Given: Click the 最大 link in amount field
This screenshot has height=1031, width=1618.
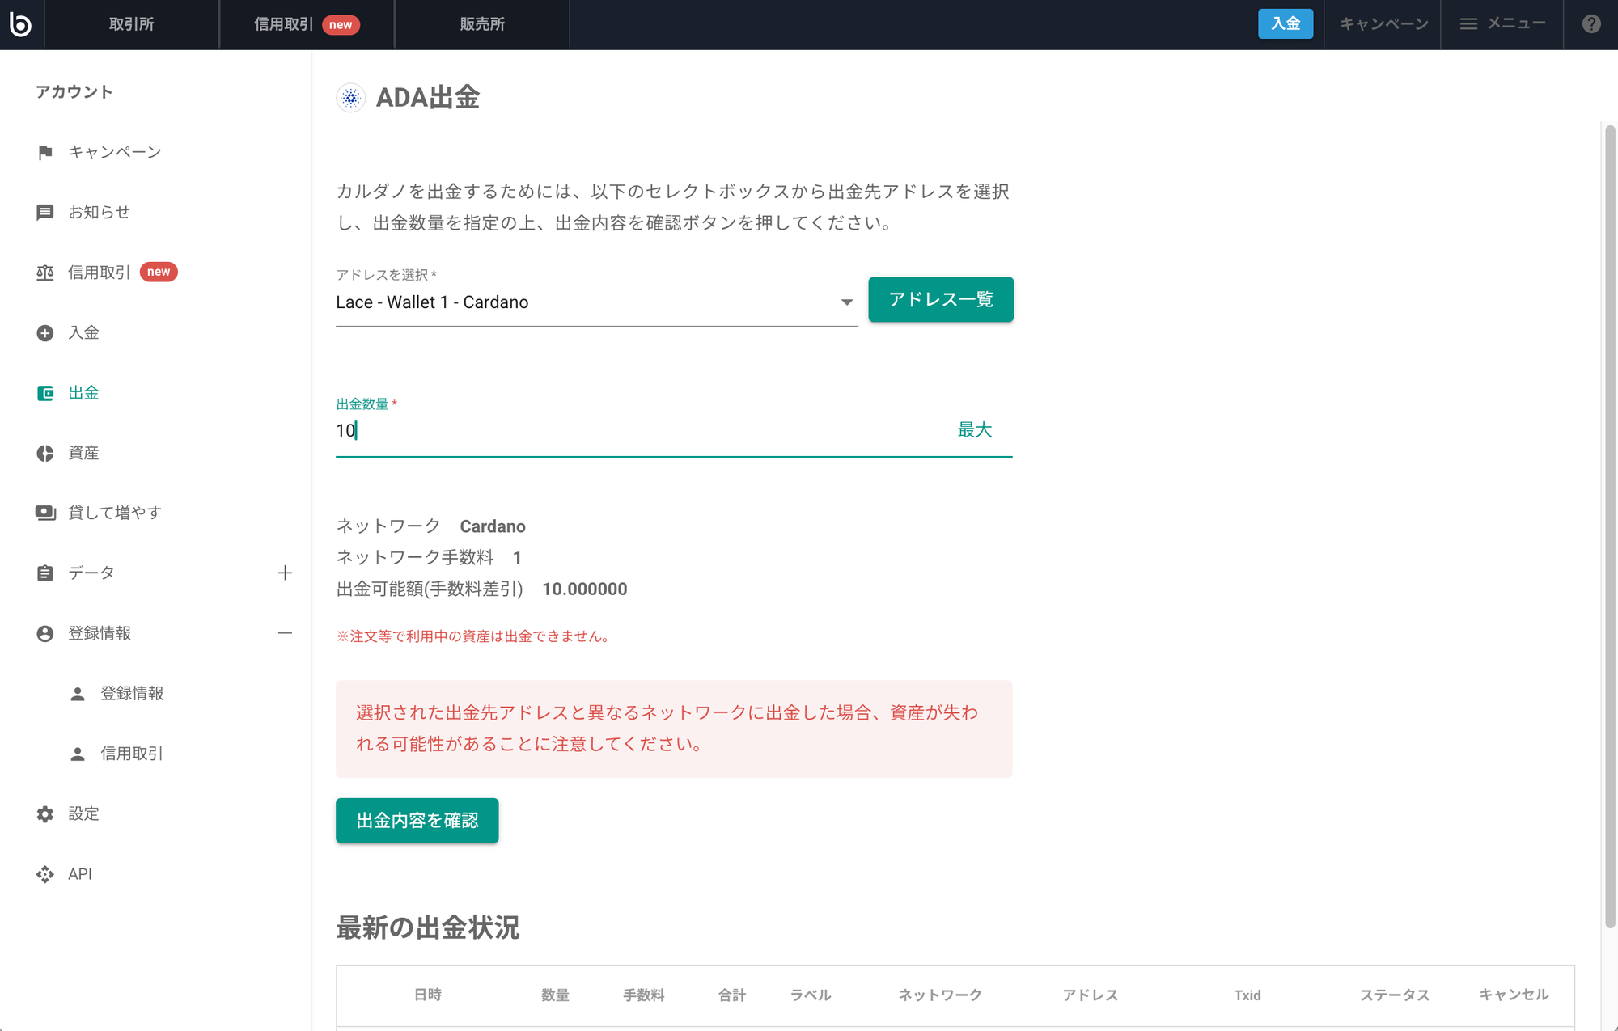Looking at the screenshot, I should tap(974, 430).
